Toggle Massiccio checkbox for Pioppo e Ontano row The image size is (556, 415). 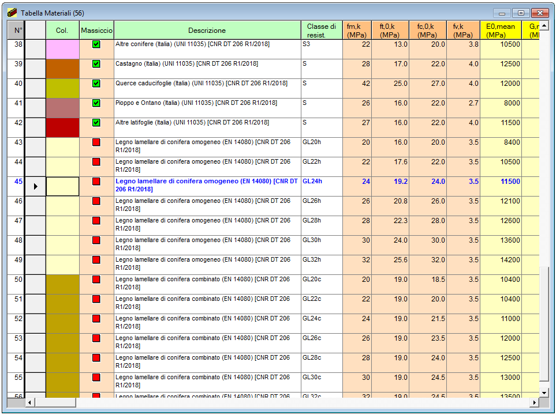point(96,103)
